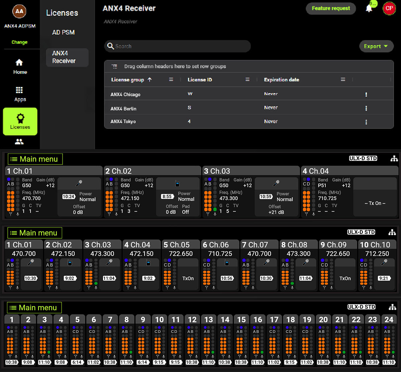The width and height of the screenshot is (401, 372).
Task: Click Change under ANX4 ADPSM
Action: point(19,42)
